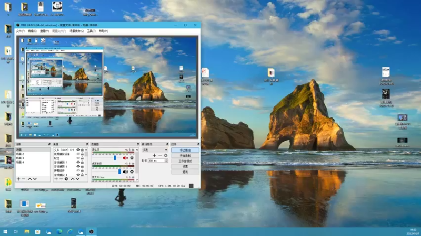This screenshot has width=421, height=236.
Task: Toggle lock on the 视频捕获设备 source
Action: pos(82,154)
